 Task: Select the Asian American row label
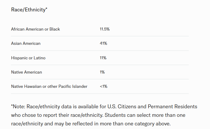pos(26,44)
